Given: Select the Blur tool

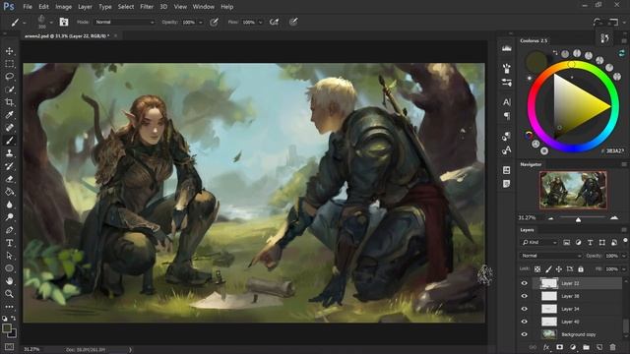Looking at the screenshot, I should [x=9, y=205].
